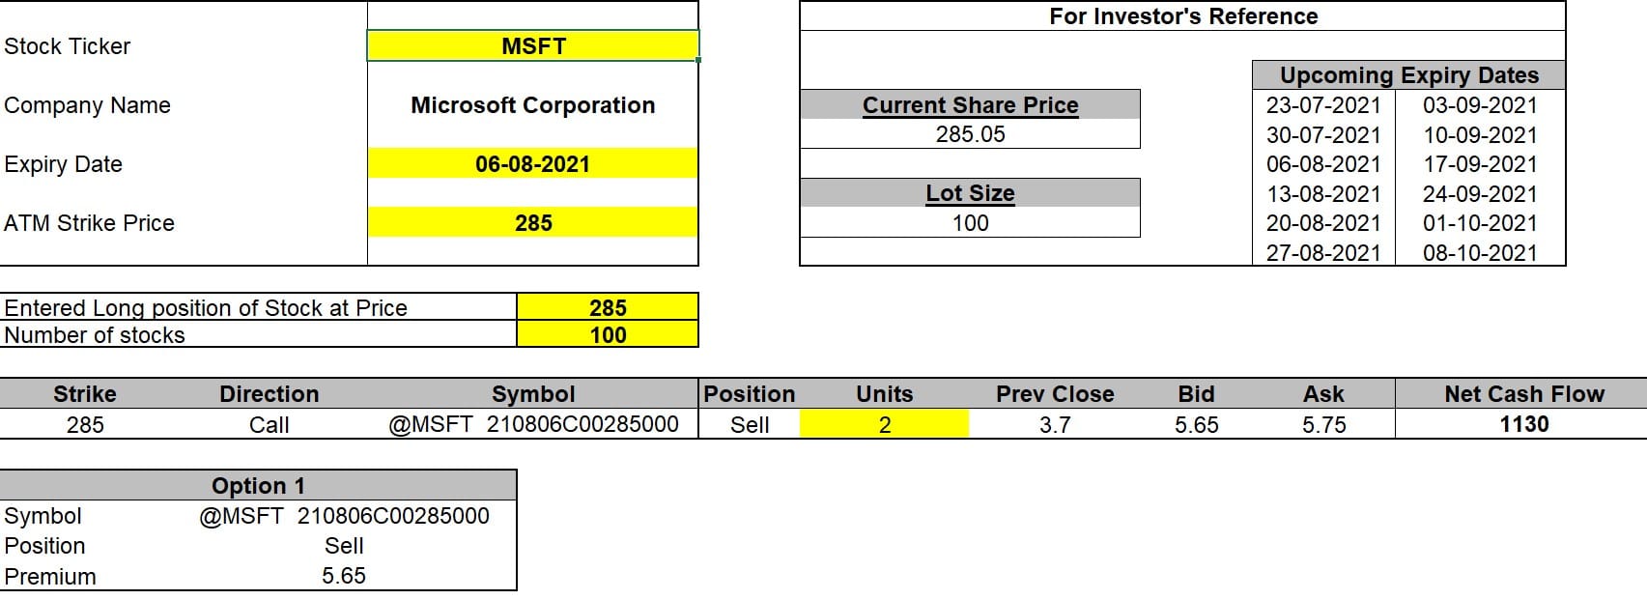Select the Upcoming Expiry Dates header
The height and width of the screenshot is (600, 1647).
tap(1408, 75)
